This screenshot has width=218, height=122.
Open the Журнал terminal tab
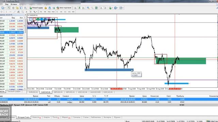coord(117,117)
